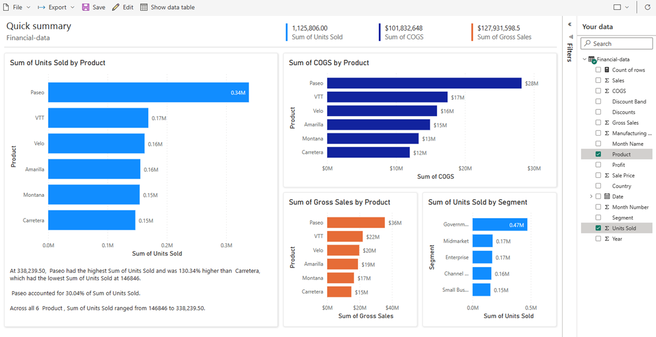The height and width of the screenshot is (337, 656).
Task: Collapse the Your data pane with the chevron
Action: (568, 24)
